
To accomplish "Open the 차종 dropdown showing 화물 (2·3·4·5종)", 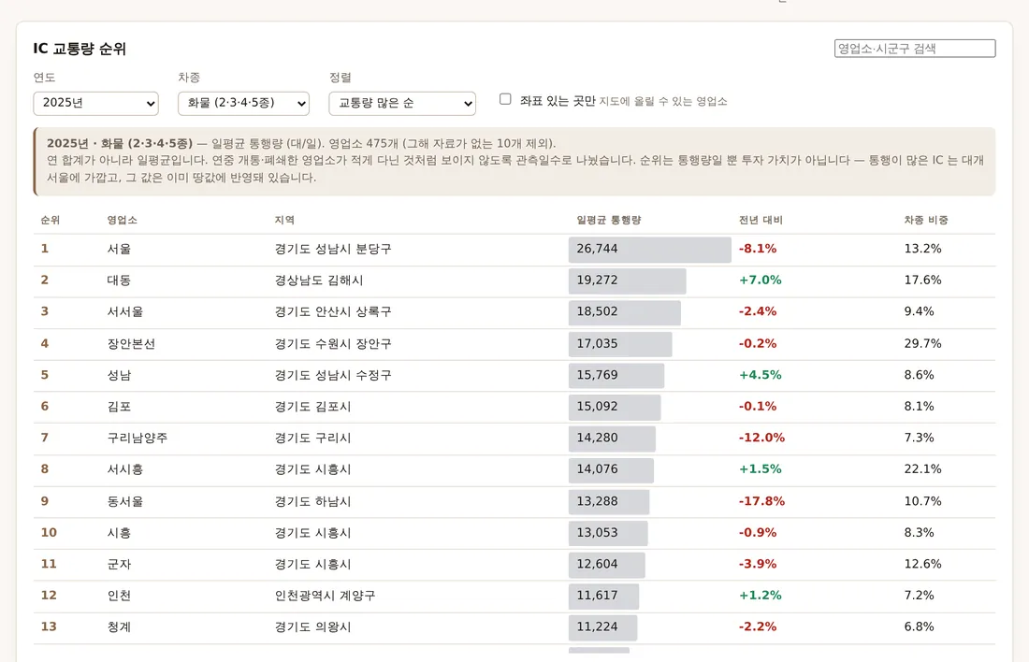I will click(243, 103).
